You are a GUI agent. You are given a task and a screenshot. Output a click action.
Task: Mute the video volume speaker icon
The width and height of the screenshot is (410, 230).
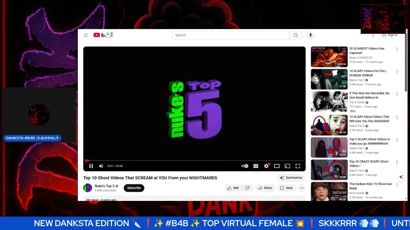101,166
